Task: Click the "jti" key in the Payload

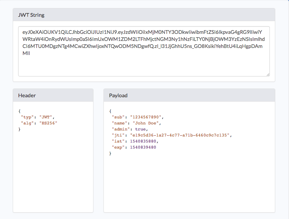Action: (117, 135)
